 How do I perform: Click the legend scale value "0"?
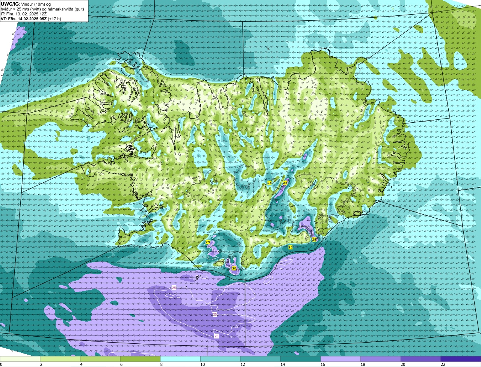pos(2,364)
